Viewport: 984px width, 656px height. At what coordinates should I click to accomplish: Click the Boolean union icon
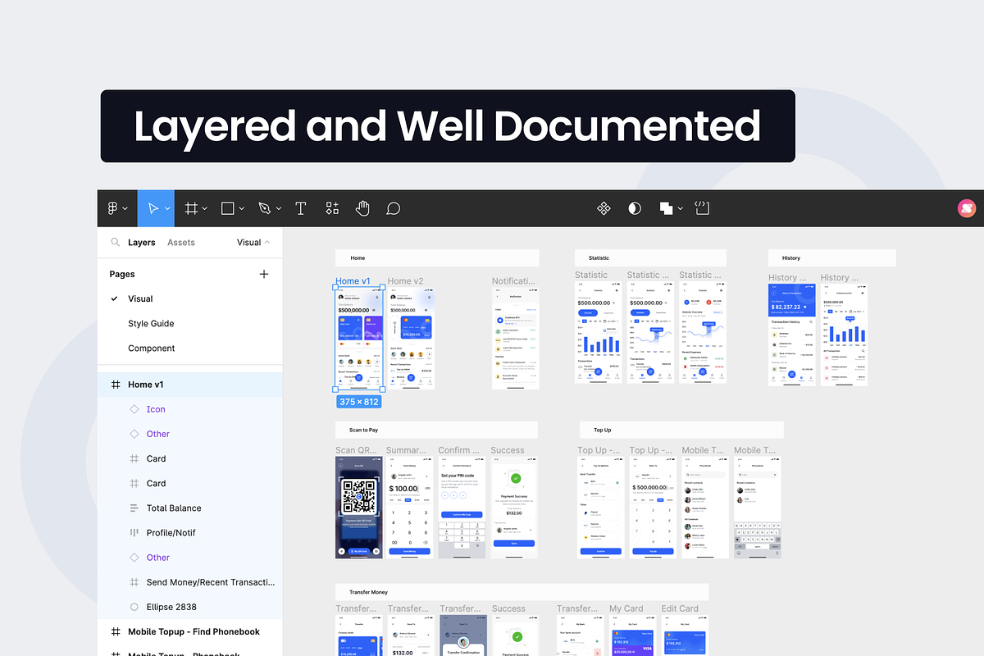667,208
